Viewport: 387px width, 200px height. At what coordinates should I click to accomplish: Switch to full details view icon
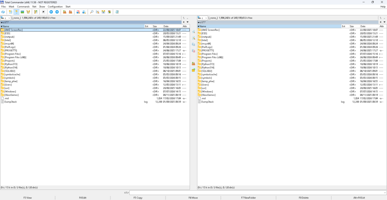coord(16,12)
